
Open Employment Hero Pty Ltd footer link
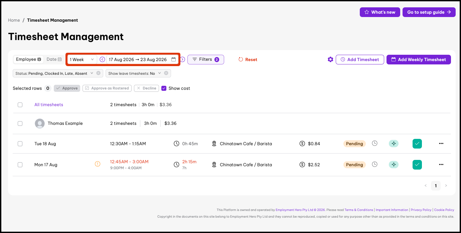(x=300, y=210)
